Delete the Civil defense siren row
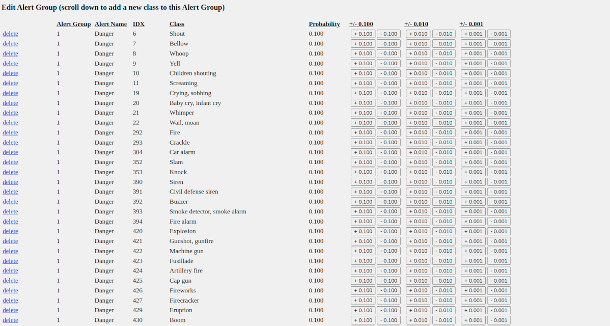 [10, 192]
